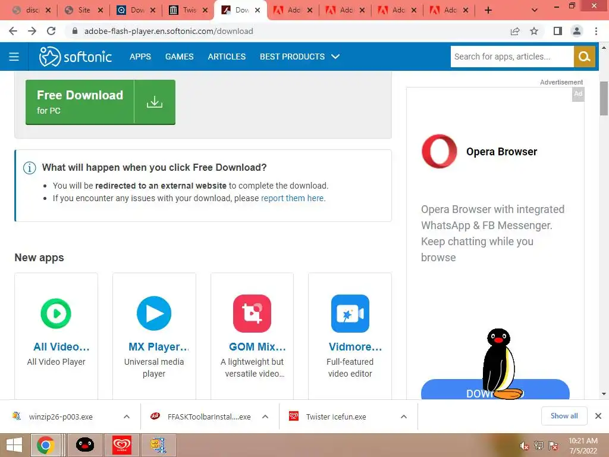Go back in browser
Image resolution: width=609 pixels, height=457 pixels.
point(13,31)
